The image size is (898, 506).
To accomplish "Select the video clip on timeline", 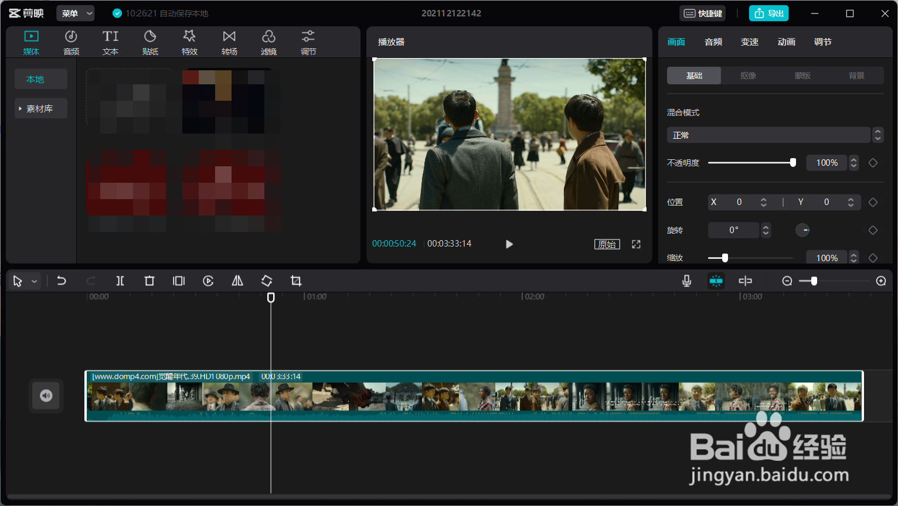I will pyautogui.click(x=474, y=396).
